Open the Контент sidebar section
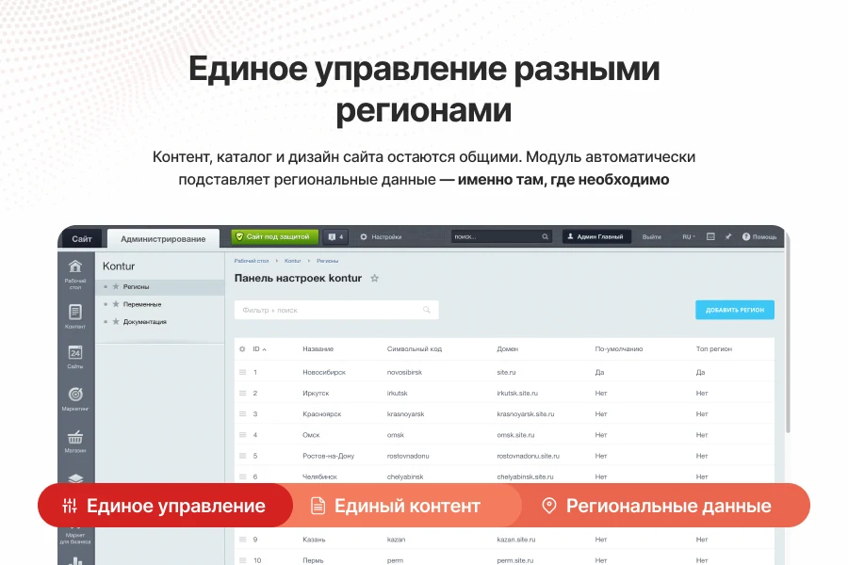 (x=75, y=316)
